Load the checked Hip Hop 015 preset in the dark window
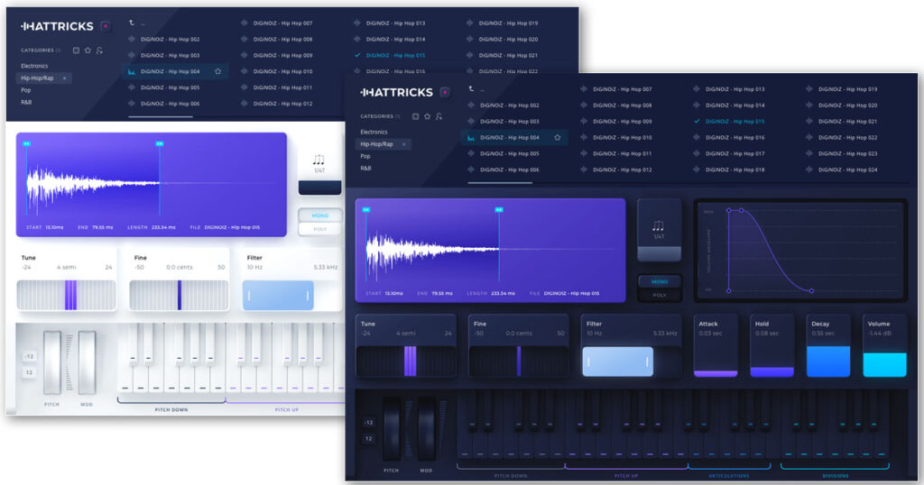 click(735, 122)
